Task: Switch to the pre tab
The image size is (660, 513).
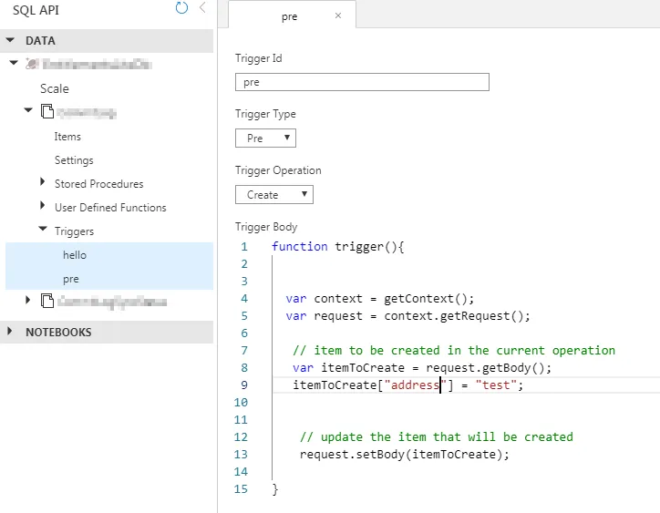Action: pyautogui.click(x=290, y=16)
